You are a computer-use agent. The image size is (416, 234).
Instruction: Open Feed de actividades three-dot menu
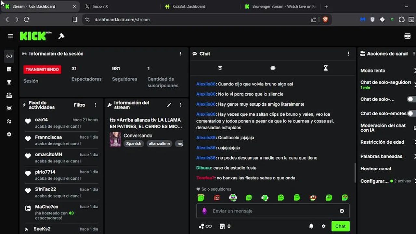pyautogui.click(x=96, y=105)
